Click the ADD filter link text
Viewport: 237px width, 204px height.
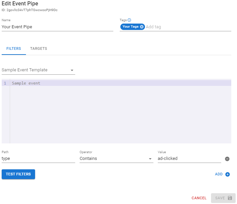pyautogui.click(x=219, y=174)
